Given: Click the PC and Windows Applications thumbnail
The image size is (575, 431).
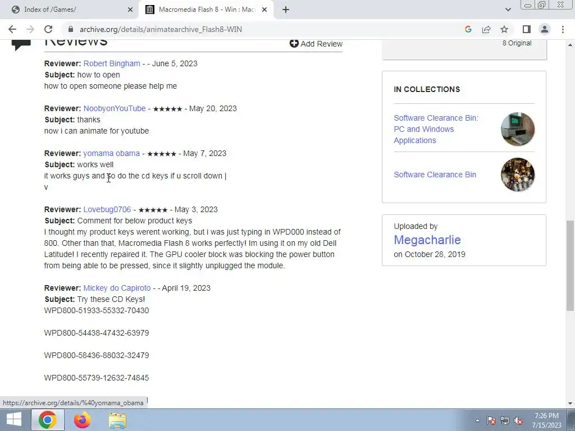Looking at the screenshot, I should tap(517, 129).
